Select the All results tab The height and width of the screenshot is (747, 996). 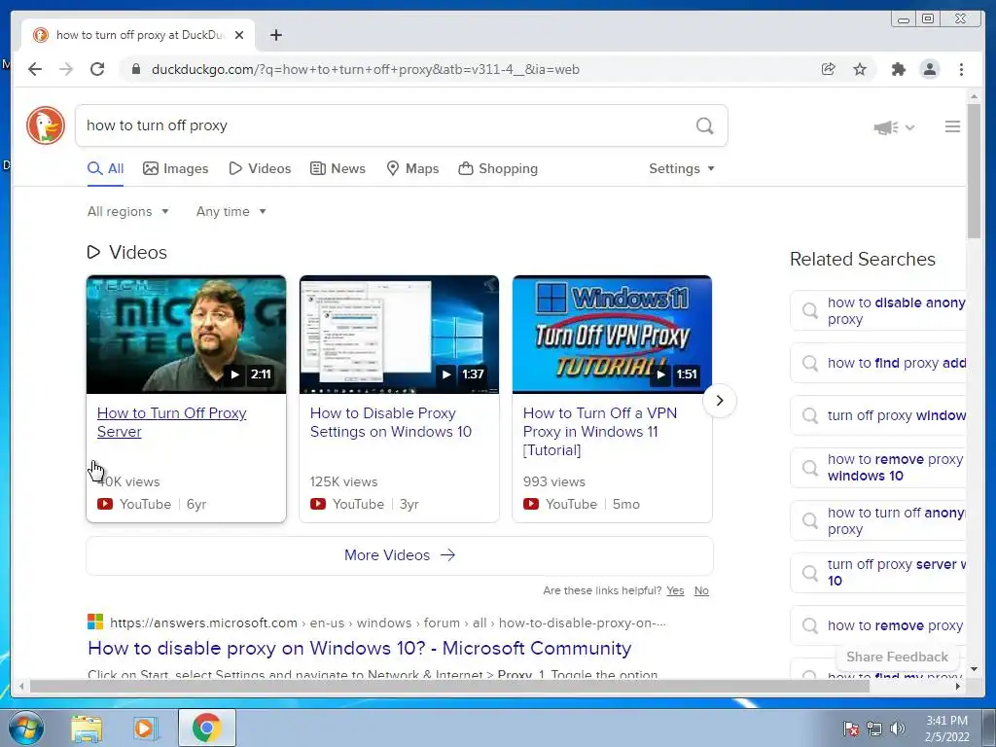[x=105, y=168]
